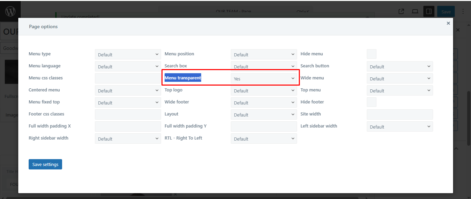Click the Left sidebar width label
471x199 pixels.
click(319, 126)
